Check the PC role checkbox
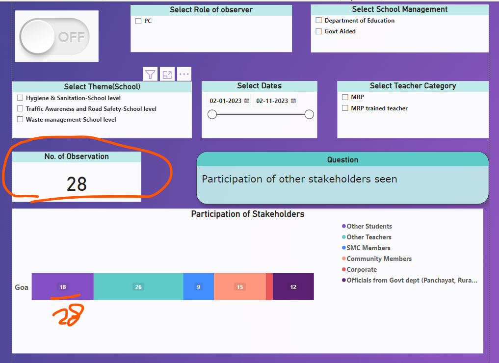The height and width of the screenshot is (363, 499). click(x=138, y=21)
